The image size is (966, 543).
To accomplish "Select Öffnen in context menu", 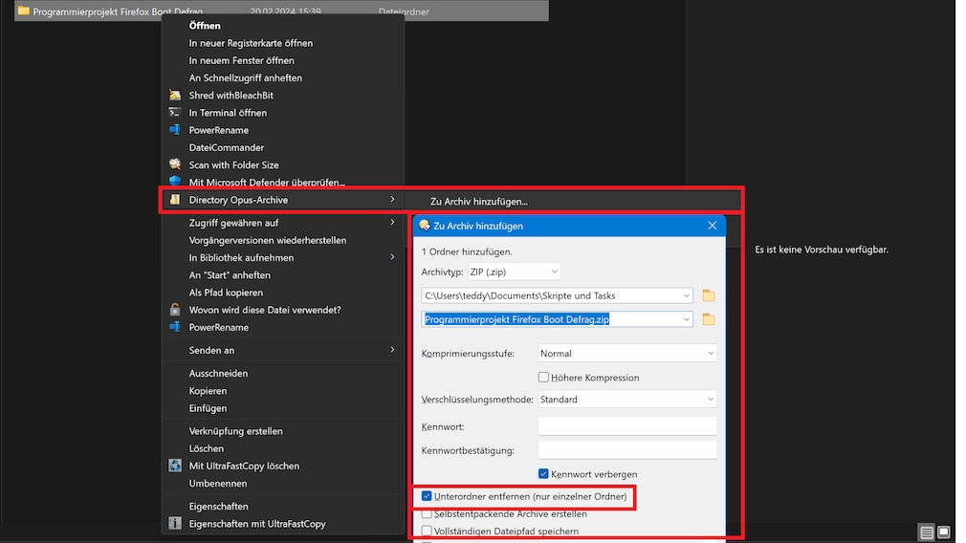I will tap(205, 25).
